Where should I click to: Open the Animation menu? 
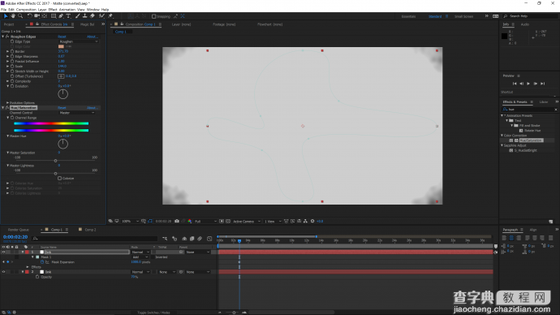67,10
